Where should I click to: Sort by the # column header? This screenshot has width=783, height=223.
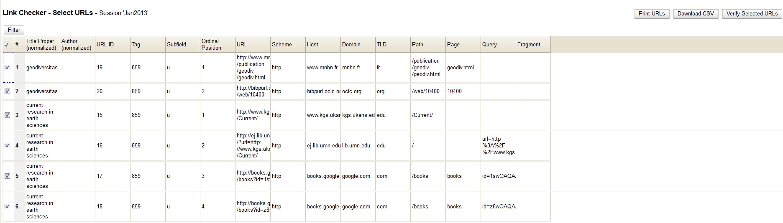click(19, 45)
